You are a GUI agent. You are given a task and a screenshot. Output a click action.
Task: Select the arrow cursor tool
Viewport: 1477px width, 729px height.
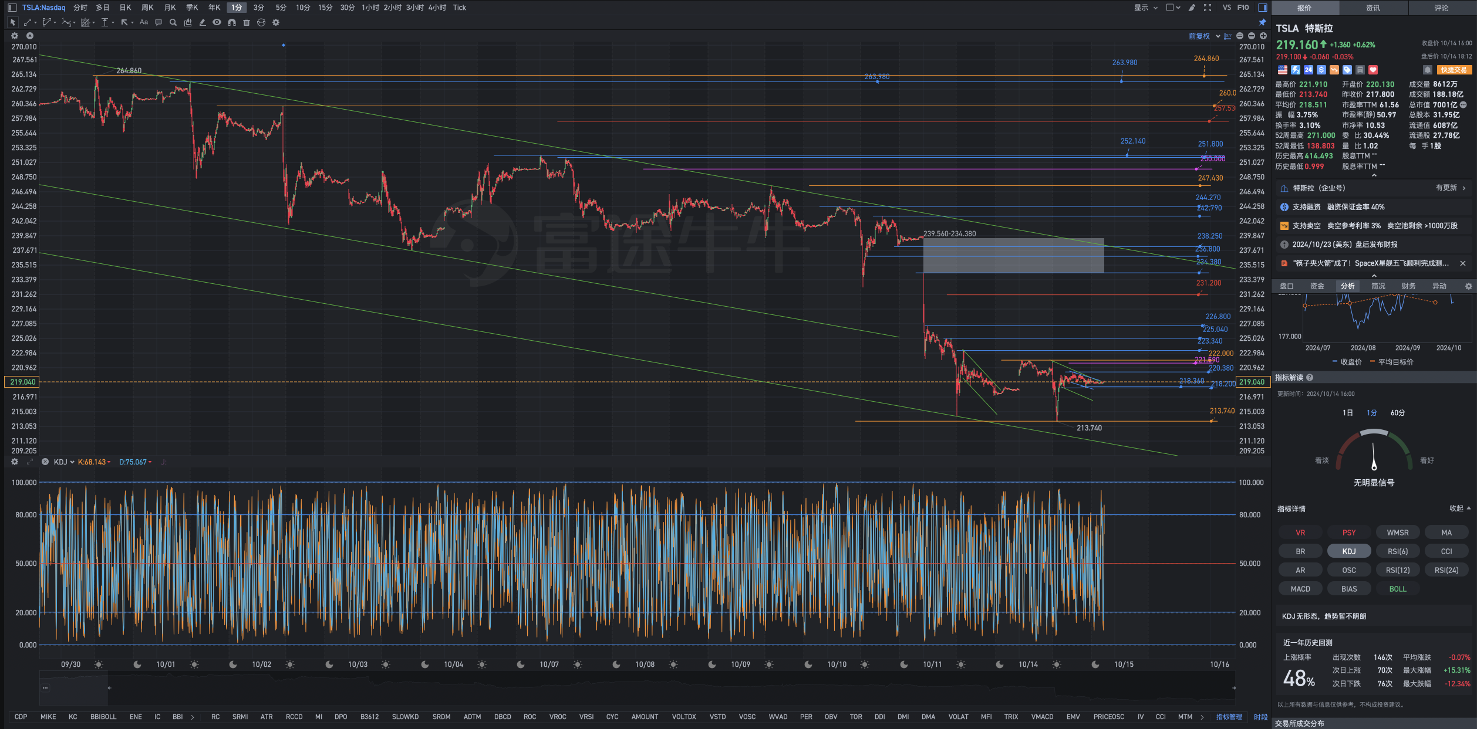(12, 22)
